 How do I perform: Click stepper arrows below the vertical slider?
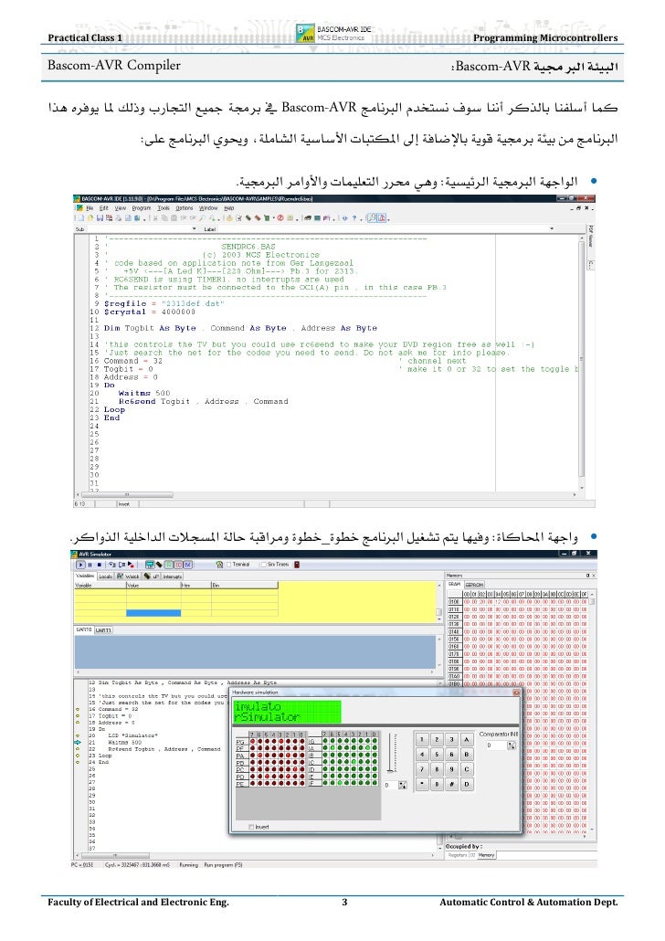[403, 785]
